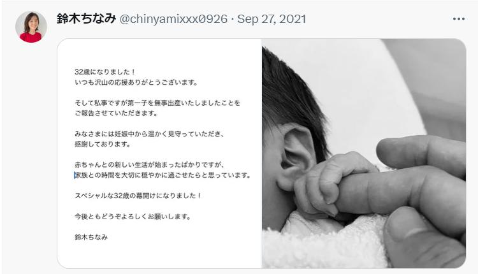Screen dimensions: 478x274
Task: Open the round profile avatar photo
Action: [31, 27]
